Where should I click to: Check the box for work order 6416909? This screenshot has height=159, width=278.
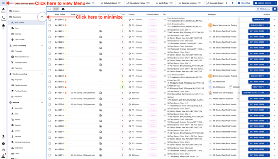(x=50, y=121)
